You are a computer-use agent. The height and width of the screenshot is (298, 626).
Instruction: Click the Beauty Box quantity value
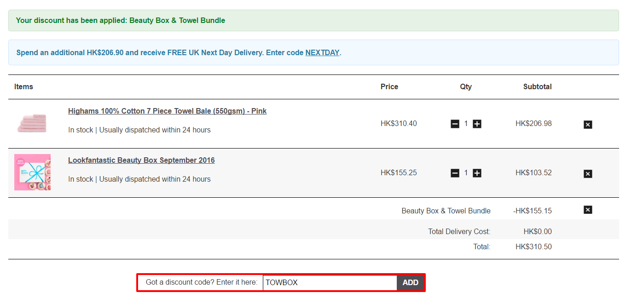tap(466, 173)
